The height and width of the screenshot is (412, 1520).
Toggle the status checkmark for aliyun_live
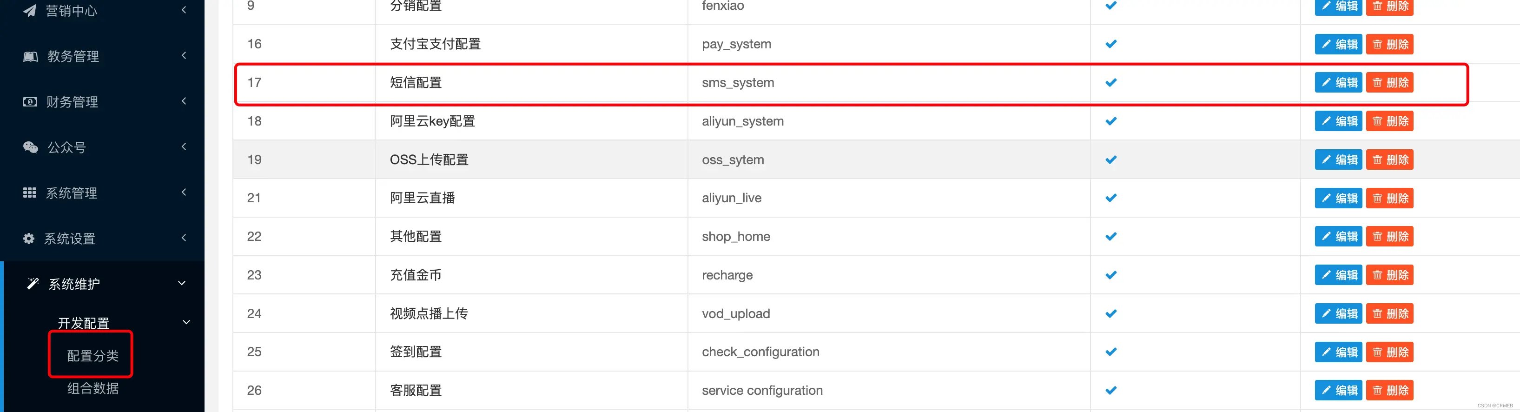(1111, 198)
